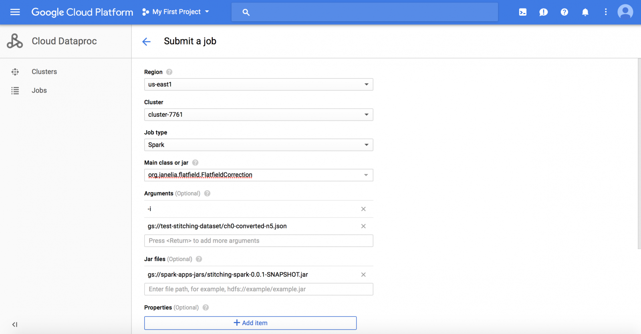The width and height of the screenshot is (641, 334).
Task: Focus the add more arguments field
Action: (x=258, y=241)
